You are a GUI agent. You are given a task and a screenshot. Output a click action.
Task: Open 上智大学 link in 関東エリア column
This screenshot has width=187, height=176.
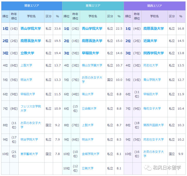(x=26, y=65)
